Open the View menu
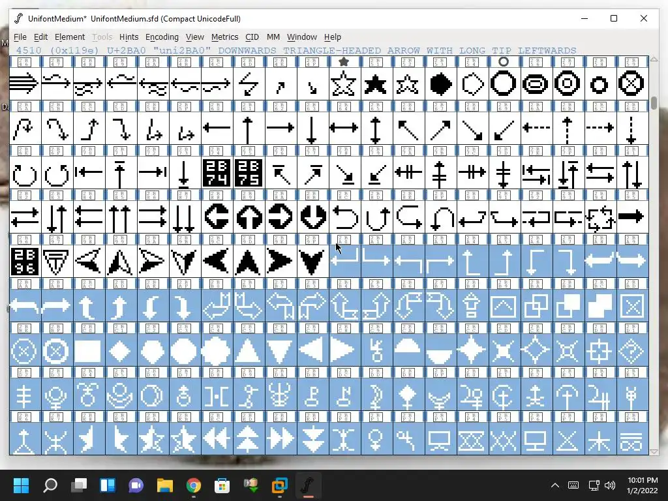This screenshot has width=668, height=501. pos(194,37)
